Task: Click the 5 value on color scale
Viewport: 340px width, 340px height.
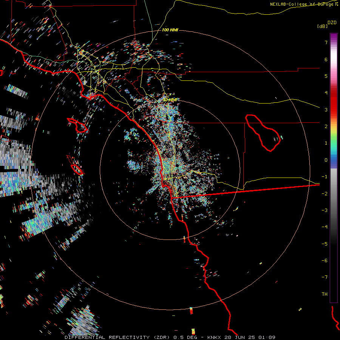Action: pyautogui.click(x=326, y=76)
